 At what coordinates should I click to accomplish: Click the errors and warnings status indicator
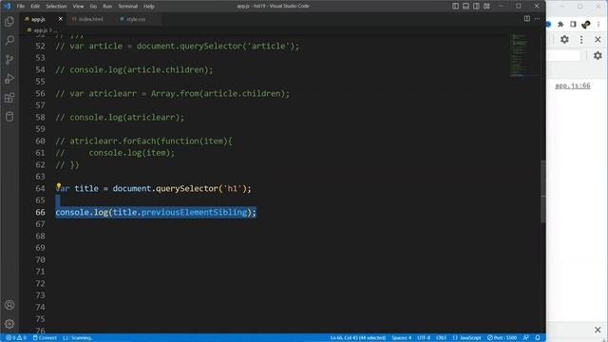coord(16,338)
